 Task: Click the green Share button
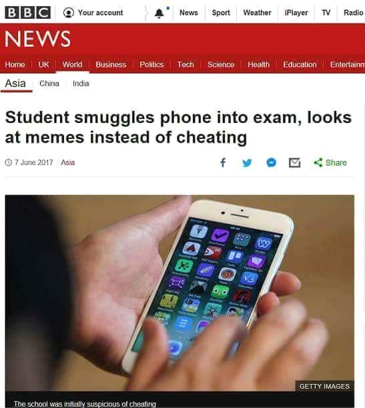pos(330,163)
